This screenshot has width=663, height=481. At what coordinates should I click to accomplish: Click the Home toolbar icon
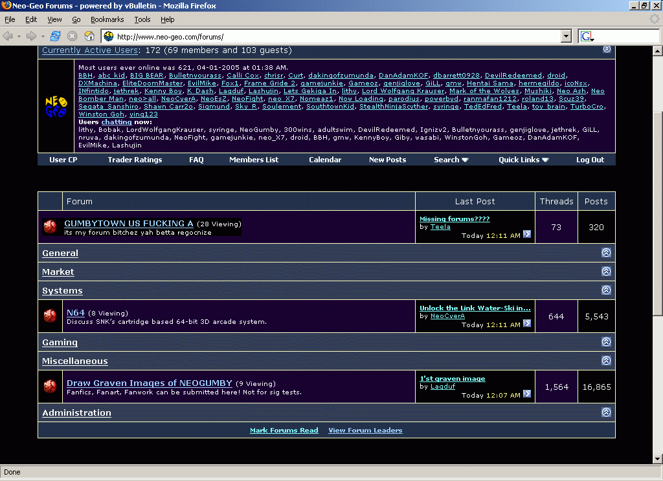click(89, 36)
